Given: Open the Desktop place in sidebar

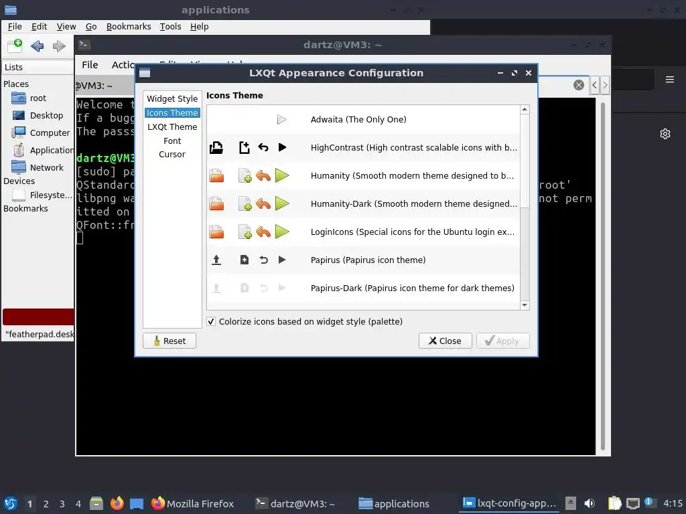Looking at the screenshot, I should coord(38,115).
